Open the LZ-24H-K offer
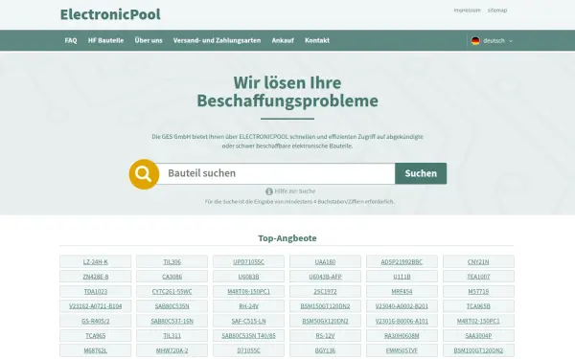 95,262
